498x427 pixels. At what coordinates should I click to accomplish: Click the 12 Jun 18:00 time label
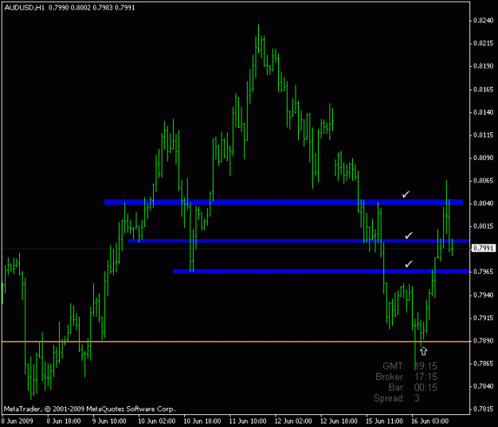pyautogui.click(x=339, y=421)
